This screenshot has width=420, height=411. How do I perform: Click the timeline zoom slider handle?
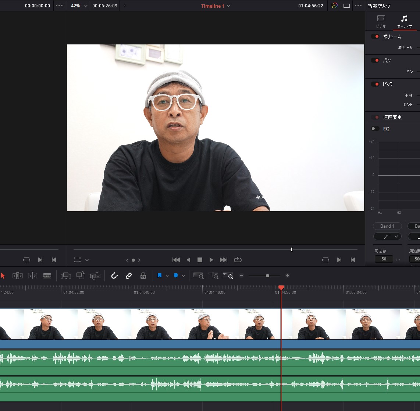coord(267,275)
